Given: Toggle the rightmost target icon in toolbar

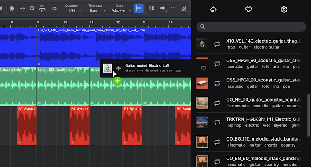Looking at the screenshot, I should 183,8.
